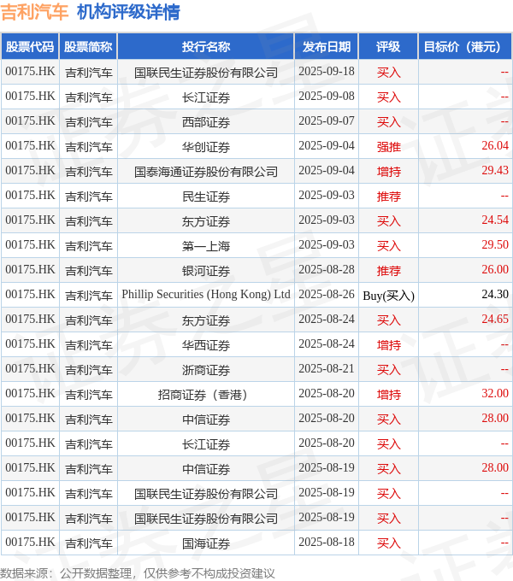The width and height of the screenshot is (513, 581).
Task: Click the date 2025-09-18
Action: click(x=327, y=71)
